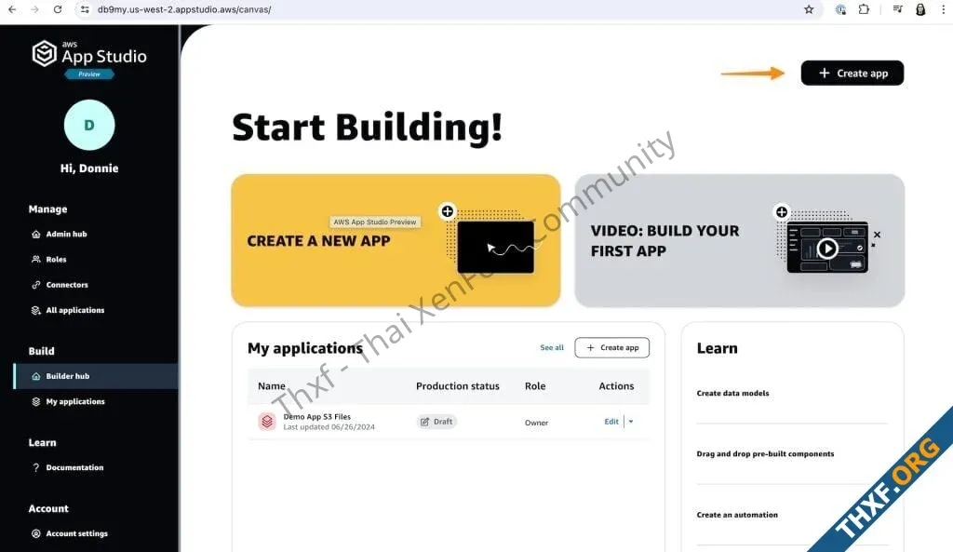Screen dimensions: 953x552
Task: Click the Demo App S3 Files name
Action: tap(317, 417)
